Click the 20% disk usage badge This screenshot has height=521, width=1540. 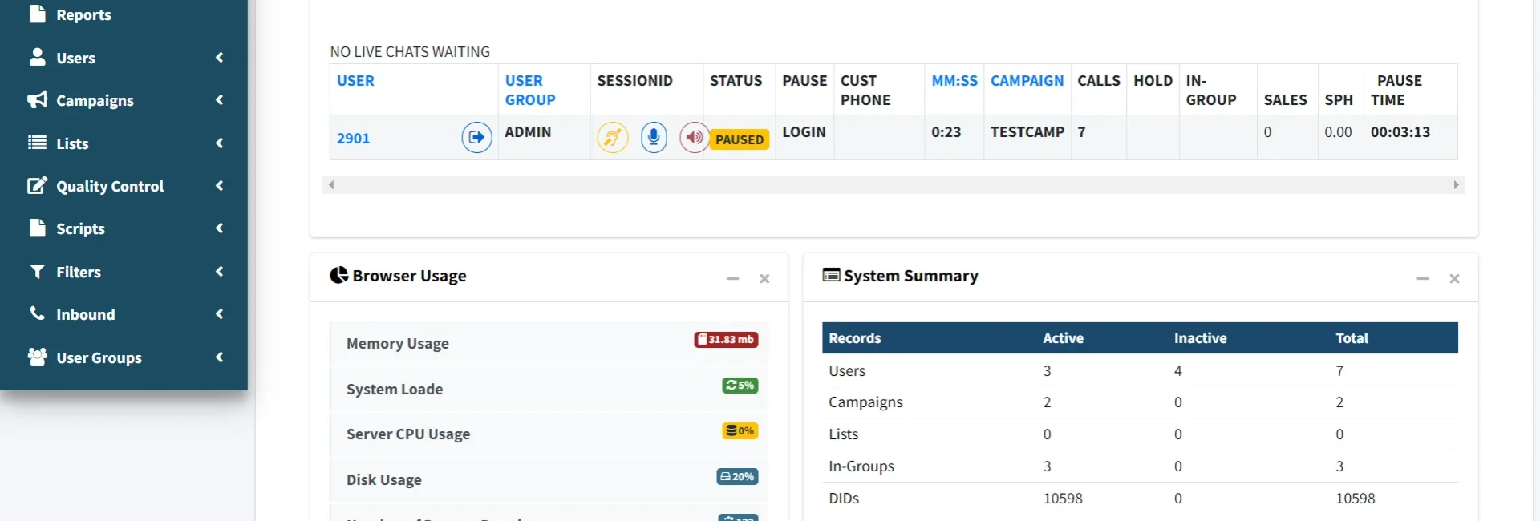pos(738,477)
